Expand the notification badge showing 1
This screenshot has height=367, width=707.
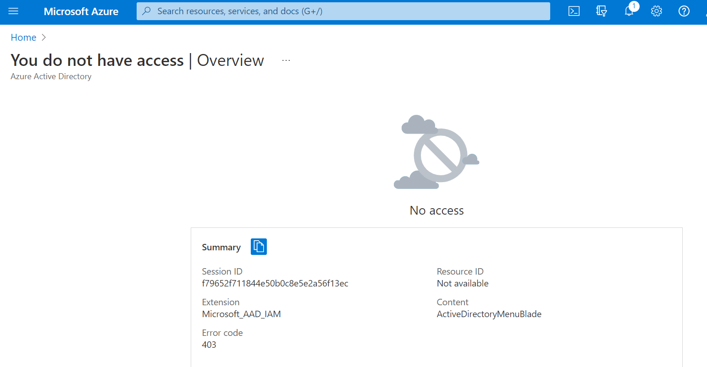click(x=633, y=6)
